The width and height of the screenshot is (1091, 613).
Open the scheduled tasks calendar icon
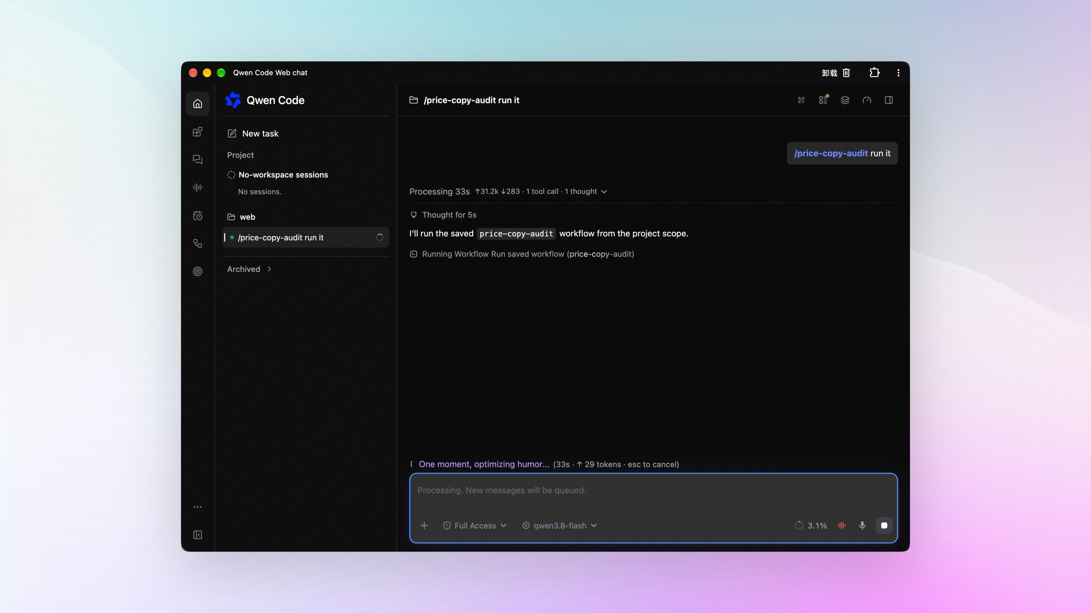click(197, 216)
